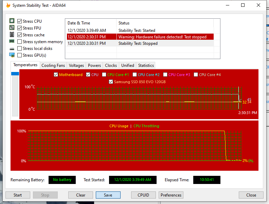Image resolution: width=269 pixels, height=204 pixels.
Task: Click the 12/1/2020 3:39:49 AM log timestamp
Action: 87,31
